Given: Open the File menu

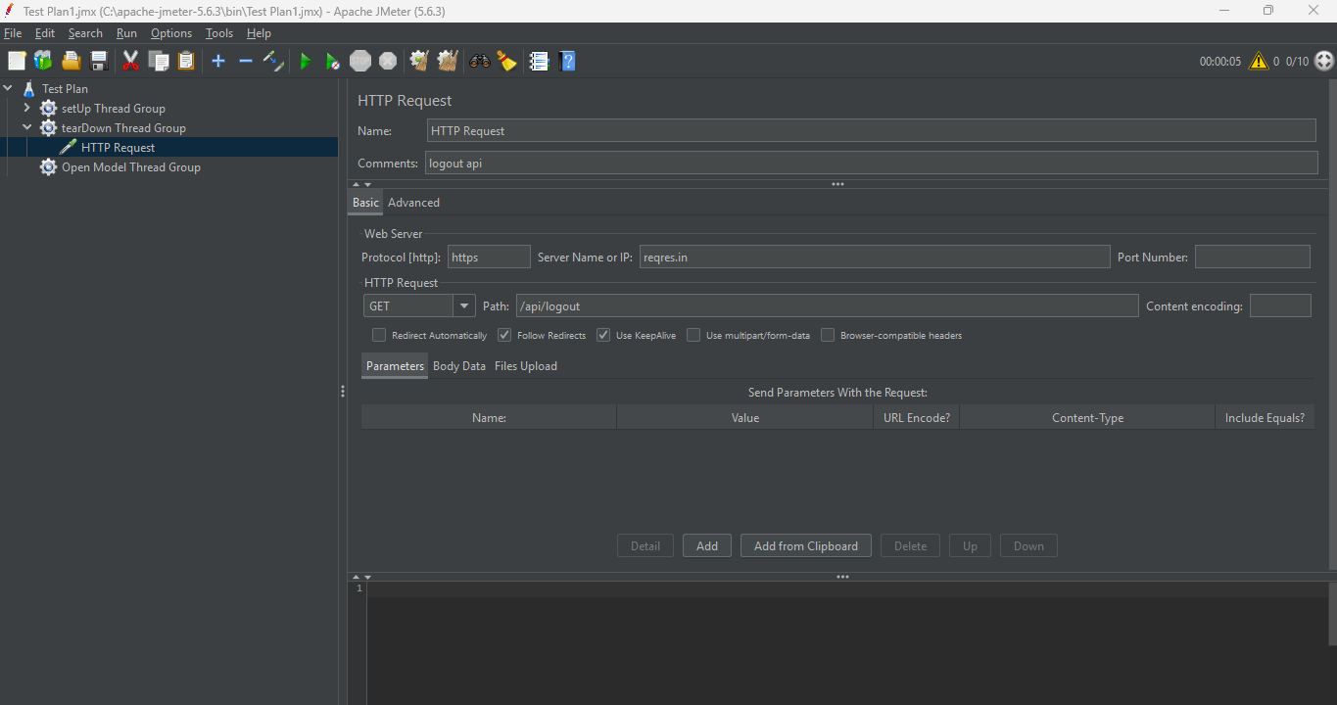Looking at the screenshot, I should point(13,33).
